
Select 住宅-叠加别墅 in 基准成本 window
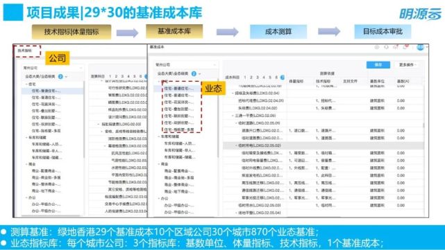pyautogui.click(x=179, y=109)
